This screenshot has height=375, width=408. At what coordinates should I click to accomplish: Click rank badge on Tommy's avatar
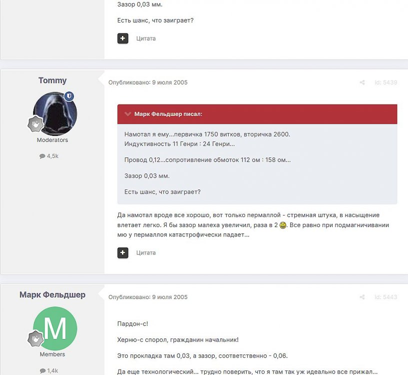pyautogui.click(x=35, y=124)
